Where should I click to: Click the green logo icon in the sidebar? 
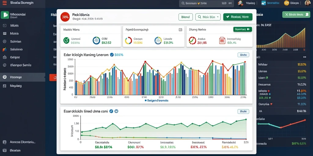click(5, 15)
